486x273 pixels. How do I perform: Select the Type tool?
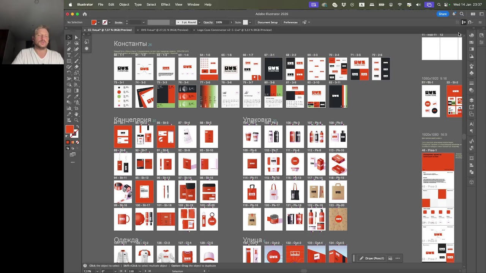point(69,55)
